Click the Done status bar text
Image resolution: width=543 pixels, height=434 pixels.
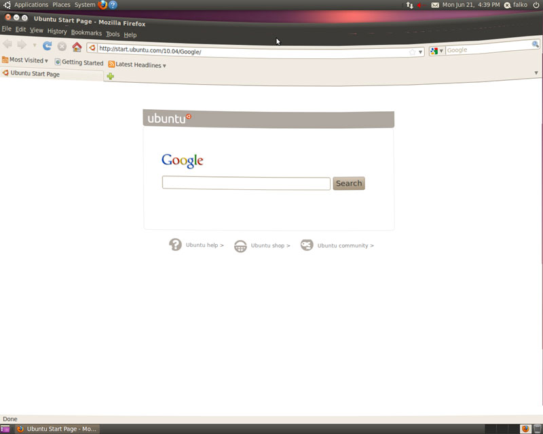pos(10,419)
